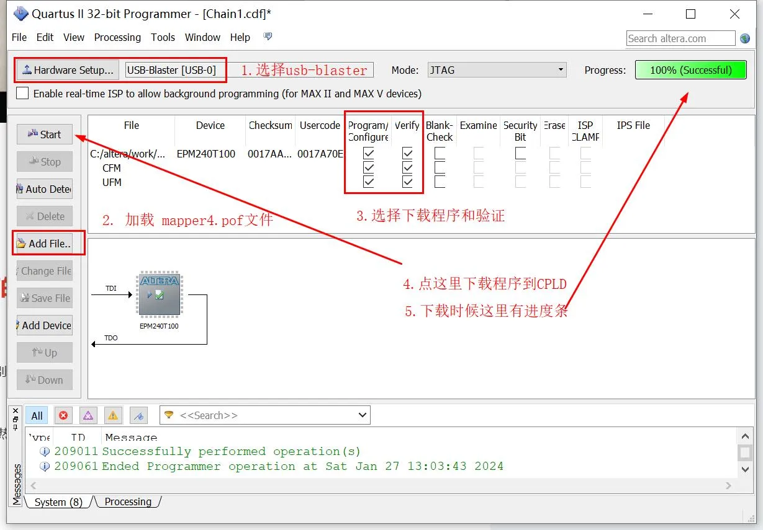Click messages horizontal scroll left arrow
The image size is (763, 530).
coord(33,487)
